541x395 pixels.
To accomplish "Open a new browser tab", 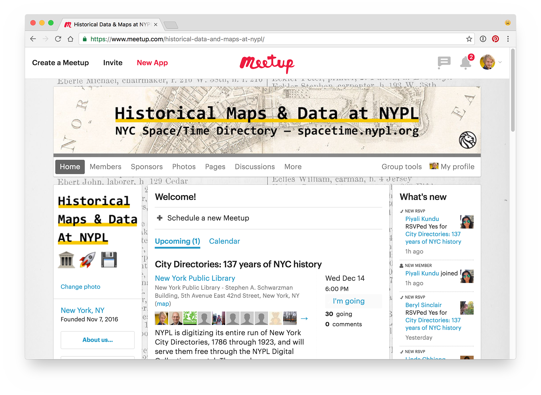I will pos(170,25).
